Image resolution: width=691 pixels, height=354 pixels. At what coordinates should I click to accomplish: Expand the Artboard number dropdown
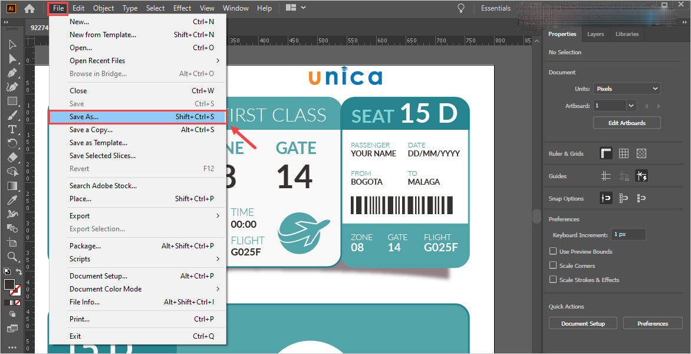pos(631,106)
